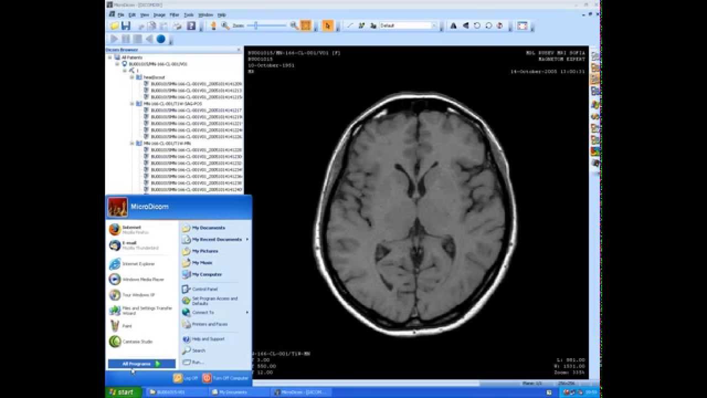
Task: Open the Edit menu
Action: point(132,15)
